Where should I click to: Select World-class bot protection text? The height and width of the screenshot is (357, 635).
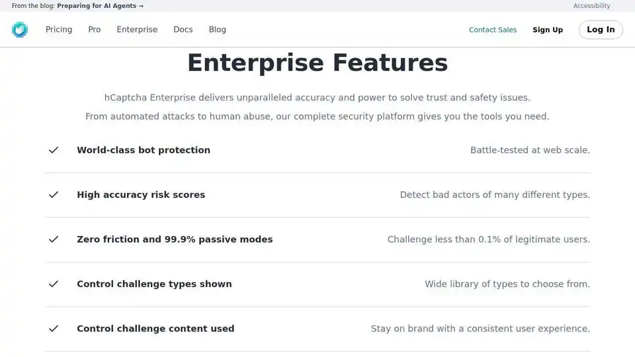[x=144, y=150]
